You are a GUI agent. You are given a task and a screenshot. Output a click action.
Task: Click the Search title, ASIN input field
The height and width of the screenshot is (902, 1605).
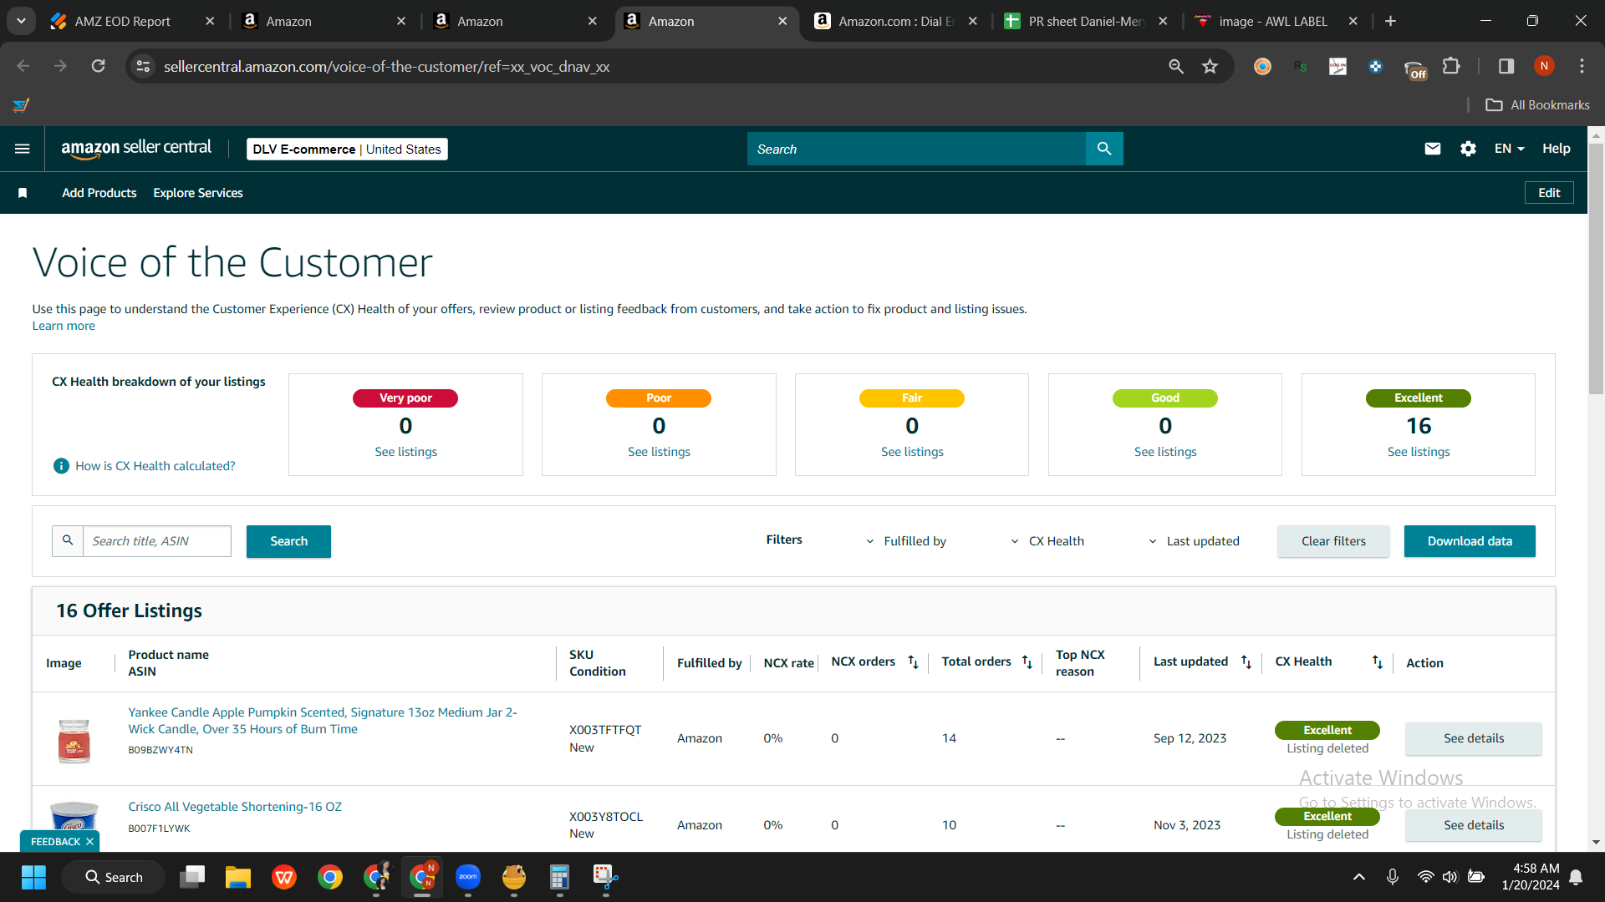[x=157, y=541]
